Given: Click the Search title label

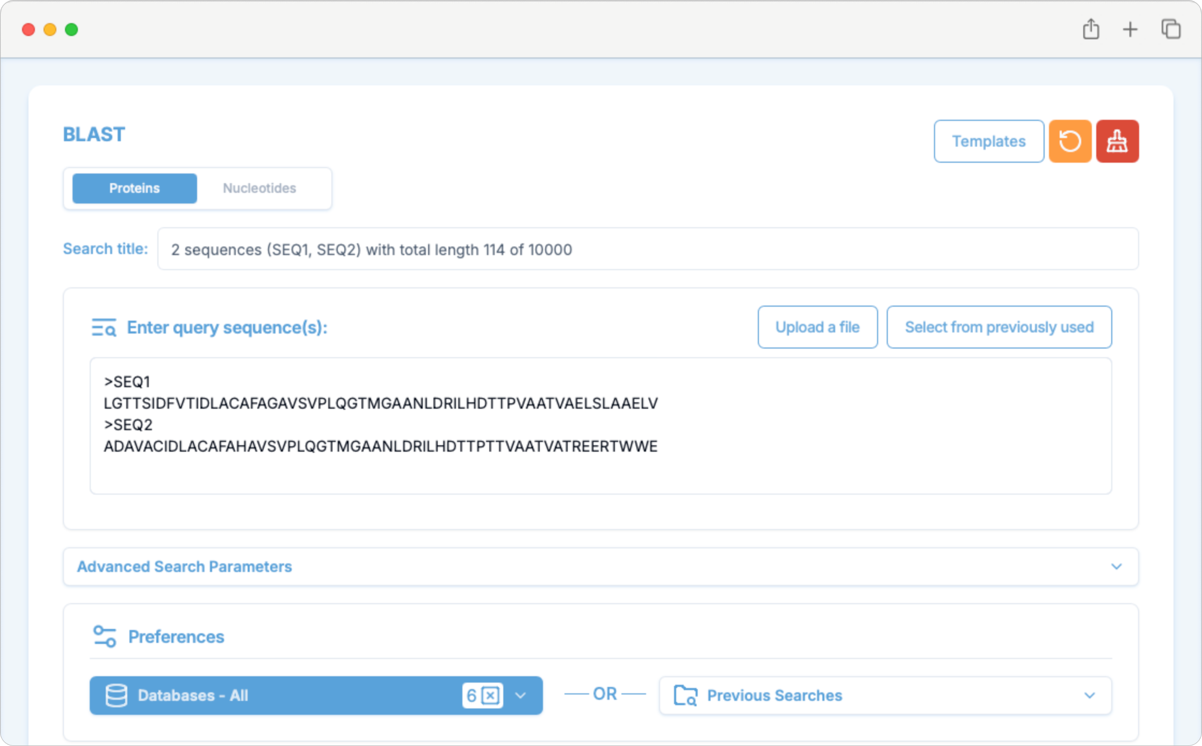Looking at the screenshot, I should point(105,249).
